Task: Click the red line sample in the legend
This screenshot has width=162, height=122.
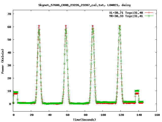Action: point(149,13)
